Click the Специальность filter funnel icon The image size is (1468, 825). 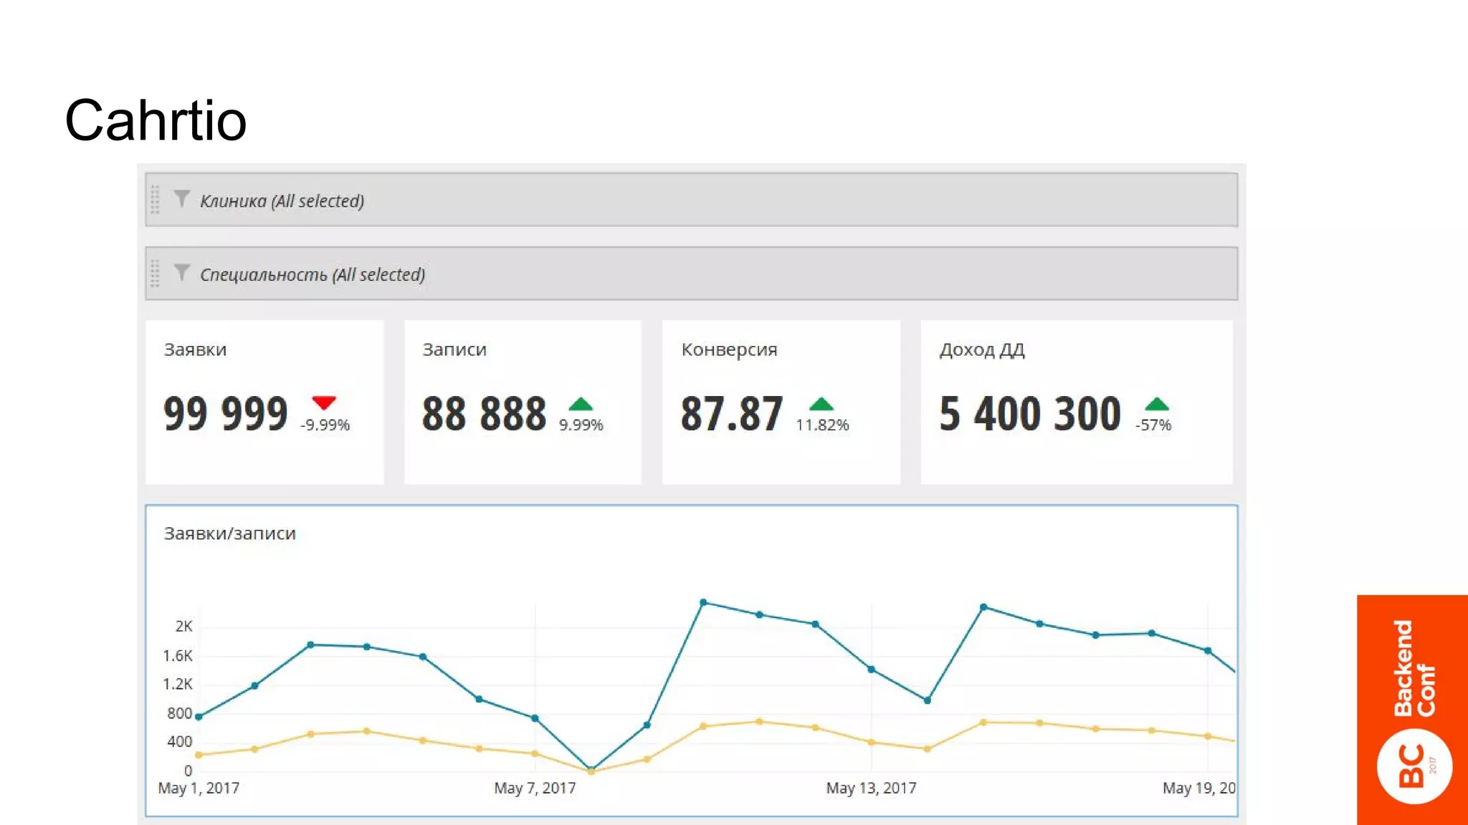pyautogui.click(x=181, y=273)
